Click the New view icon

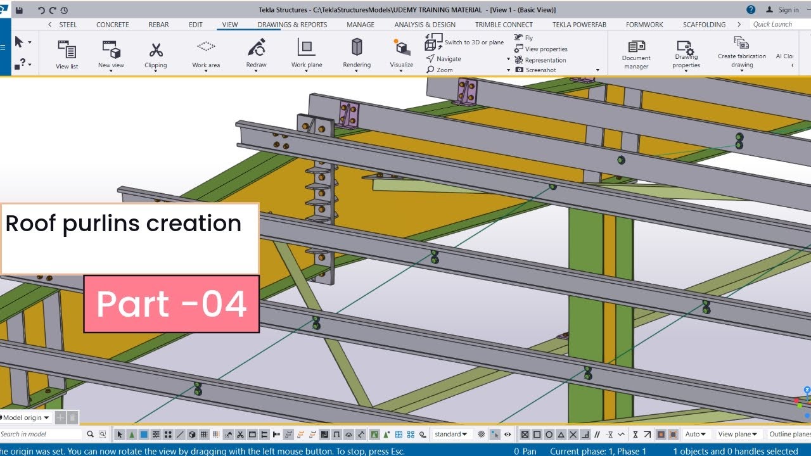click(x=111, y=50)
